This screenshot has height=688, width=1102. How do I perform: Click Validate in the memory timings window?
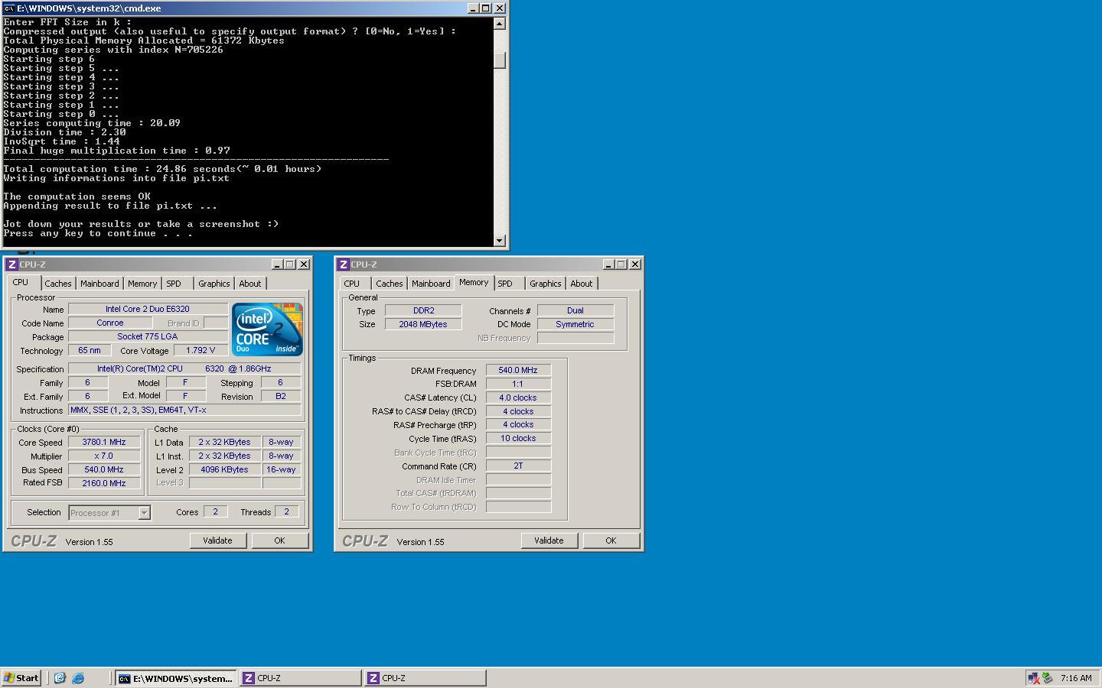tap(549, 540)
